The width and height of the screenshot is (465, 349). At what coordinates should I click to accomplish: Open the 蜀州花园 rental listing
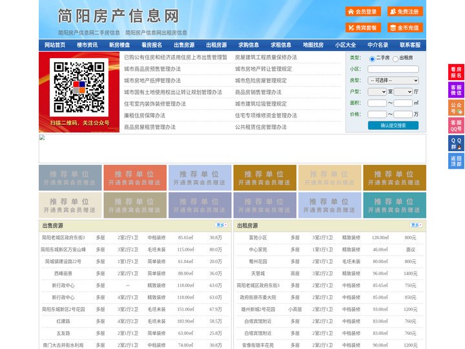[258, 262]
